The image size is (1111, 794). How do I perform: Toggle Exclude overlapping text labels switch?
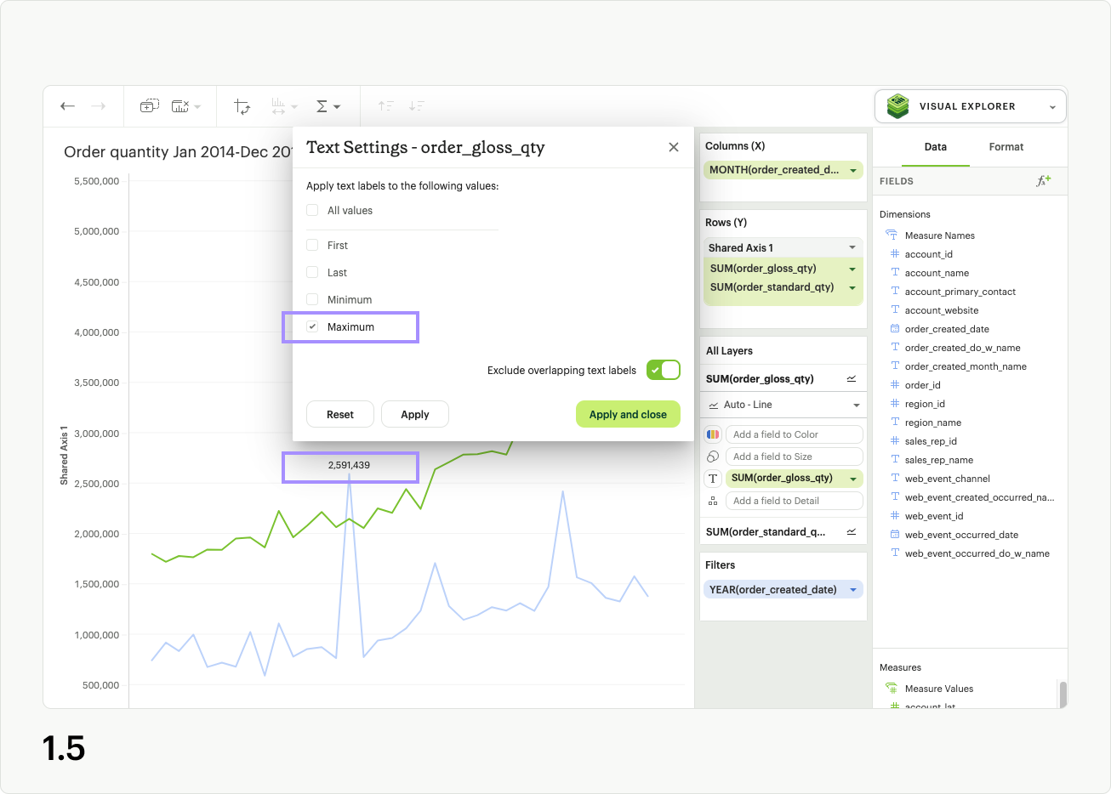point(664,370)
